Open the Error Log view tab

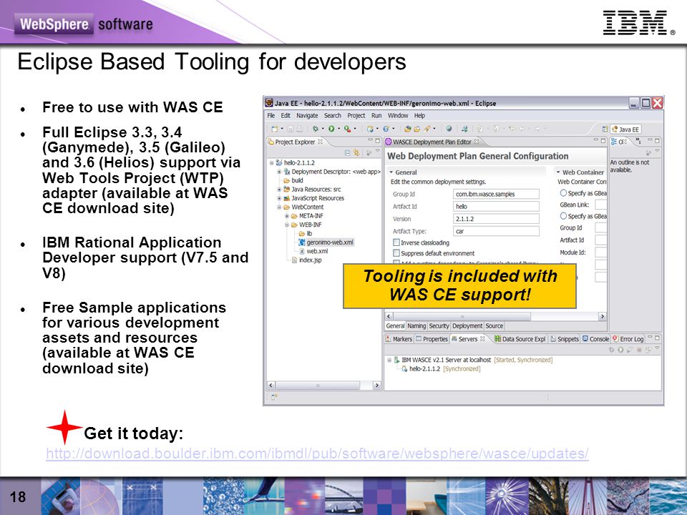click(628, 339)
